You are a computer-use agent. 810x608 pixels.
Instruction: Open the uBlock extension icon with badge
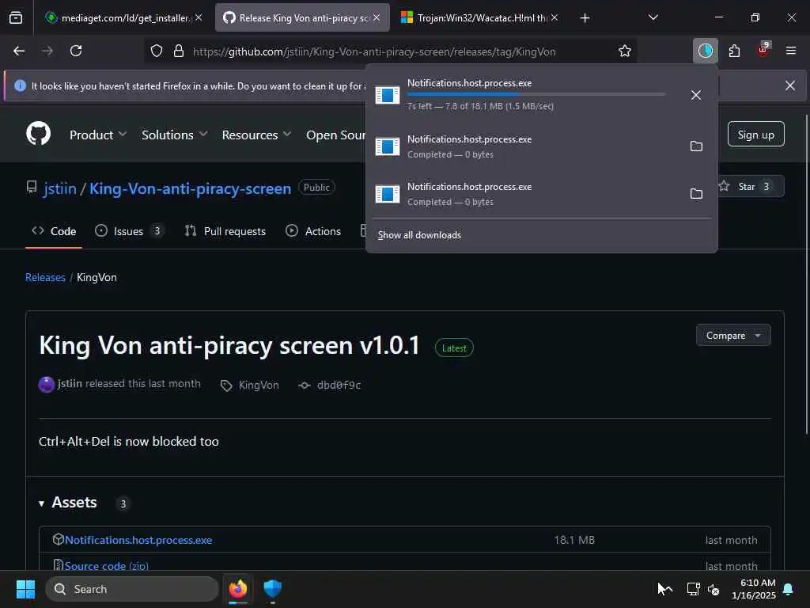coord(763,50)
